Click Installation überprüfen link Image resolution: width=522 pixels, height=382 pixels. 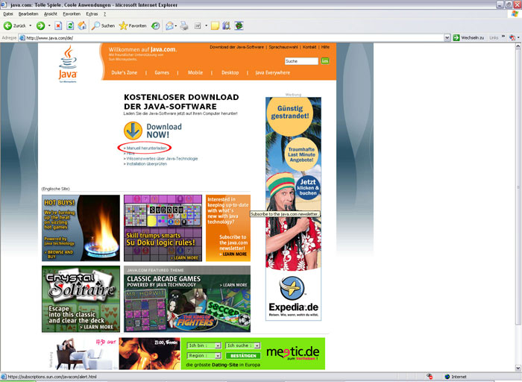point(146,164)
